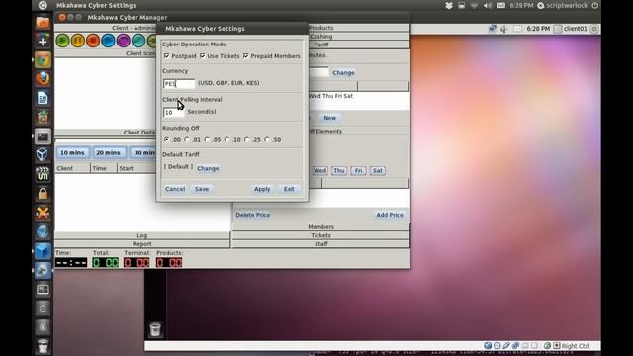Open the scriptwarlock user menu in top panel
This screenshot has width=633, height=356.
[562, 6]
